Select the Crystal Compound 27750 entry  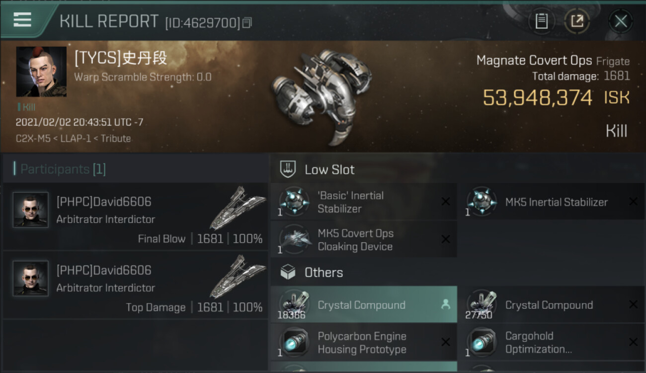(549, 305)
